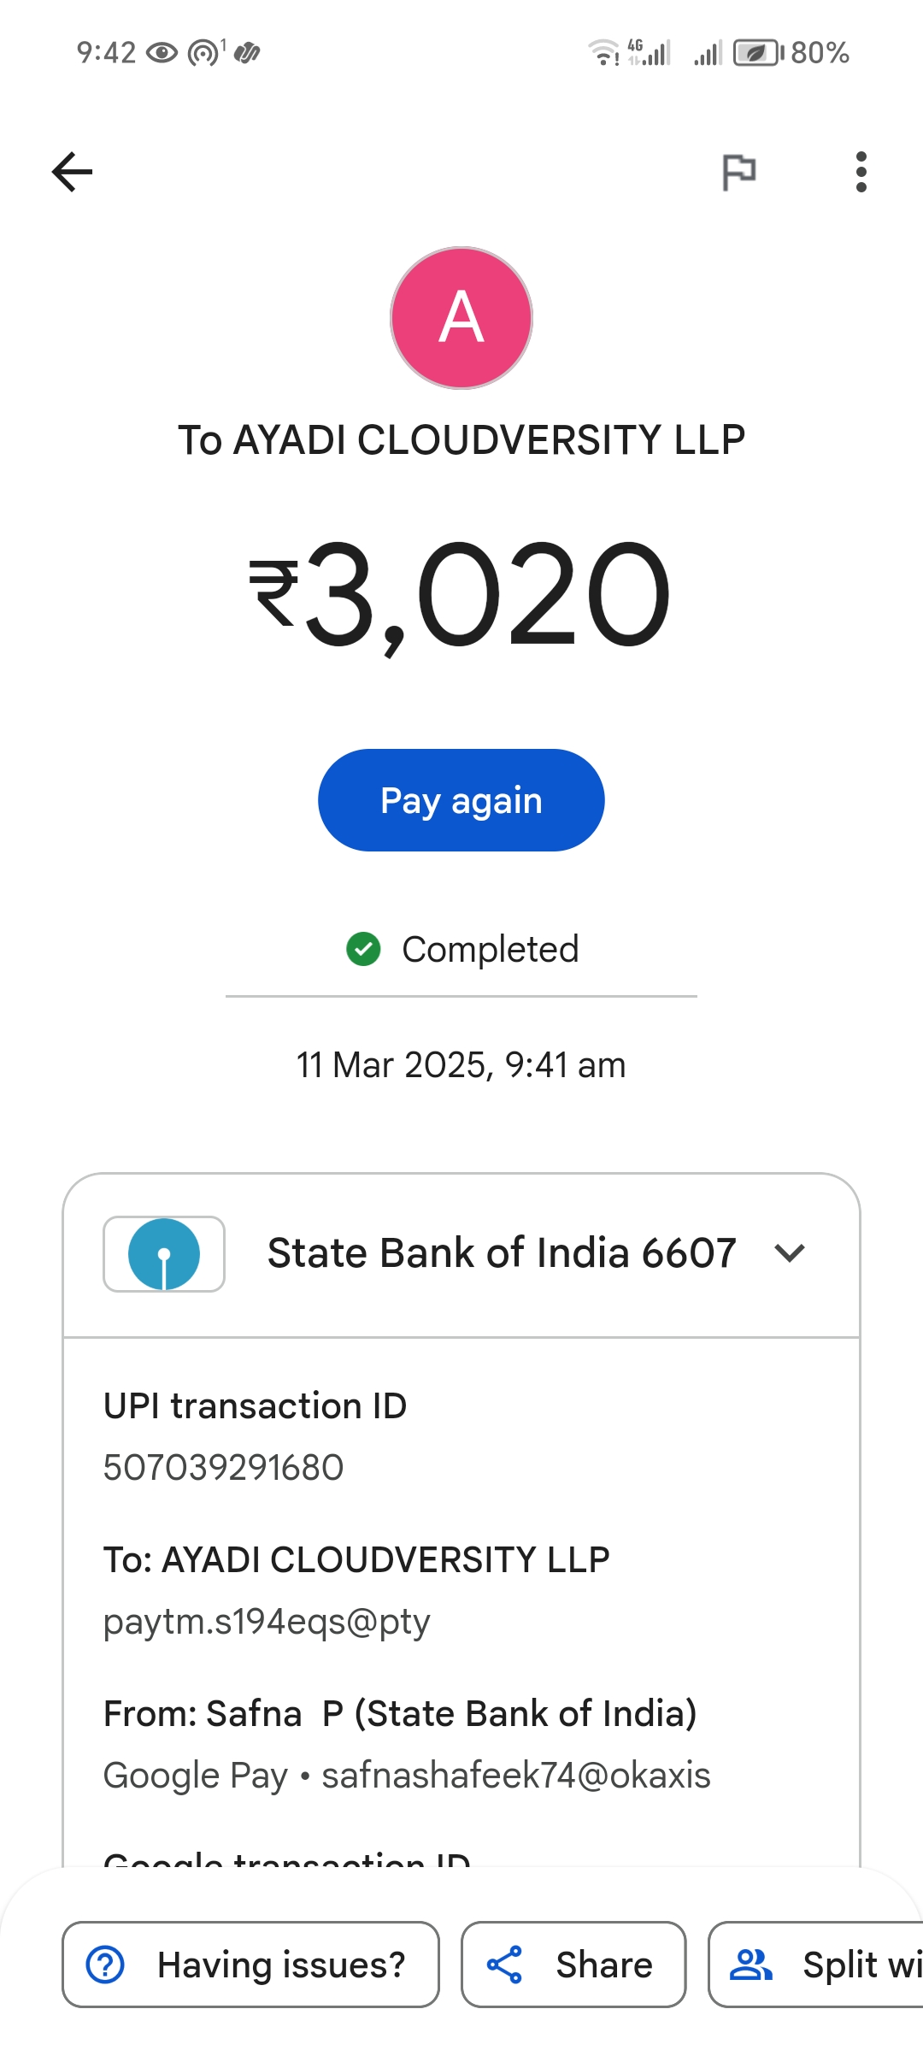Tap the safnashafeek74@okaxis sender UPI ID
Screen dimensions: 923x2062
tap(515, 1776)
